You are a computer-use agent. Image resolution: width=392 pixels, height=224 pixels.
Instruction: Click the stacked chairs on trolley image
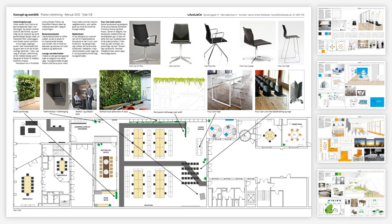pyautogui.click(x=297, y=90)
